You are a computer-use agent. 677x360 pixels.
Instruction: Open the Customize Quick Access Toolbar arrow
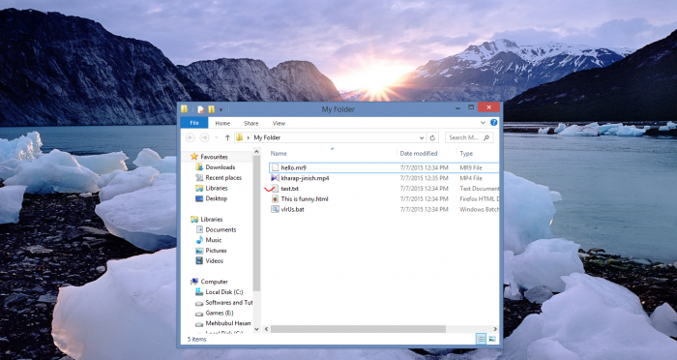pyautogui.click(x=221, y=109)
